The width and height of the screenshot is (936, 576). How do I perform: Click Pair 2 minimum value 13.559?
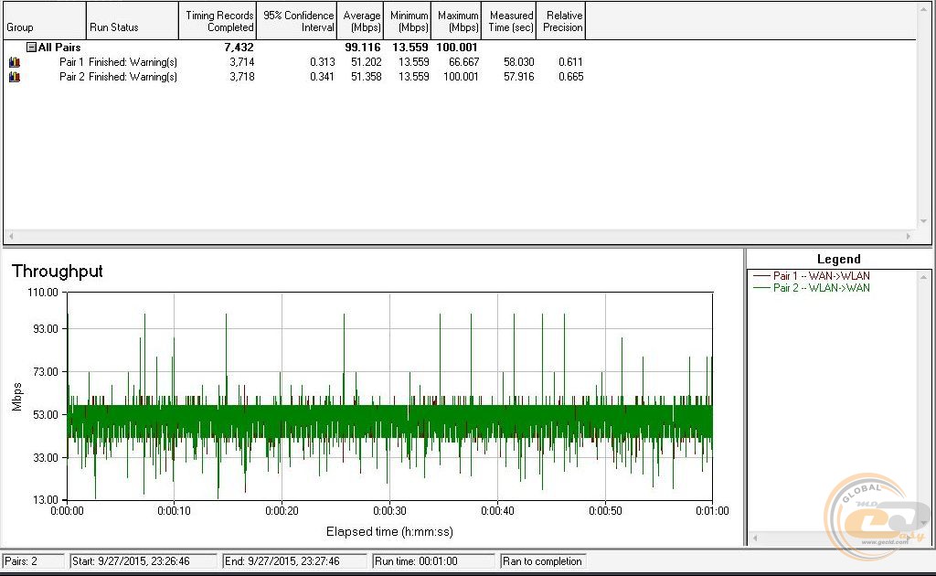pos(414,77)
